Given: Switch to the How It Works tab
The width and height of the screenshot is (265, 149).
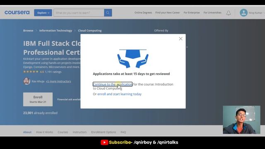Looking at the screenshot, I should 44,132.
